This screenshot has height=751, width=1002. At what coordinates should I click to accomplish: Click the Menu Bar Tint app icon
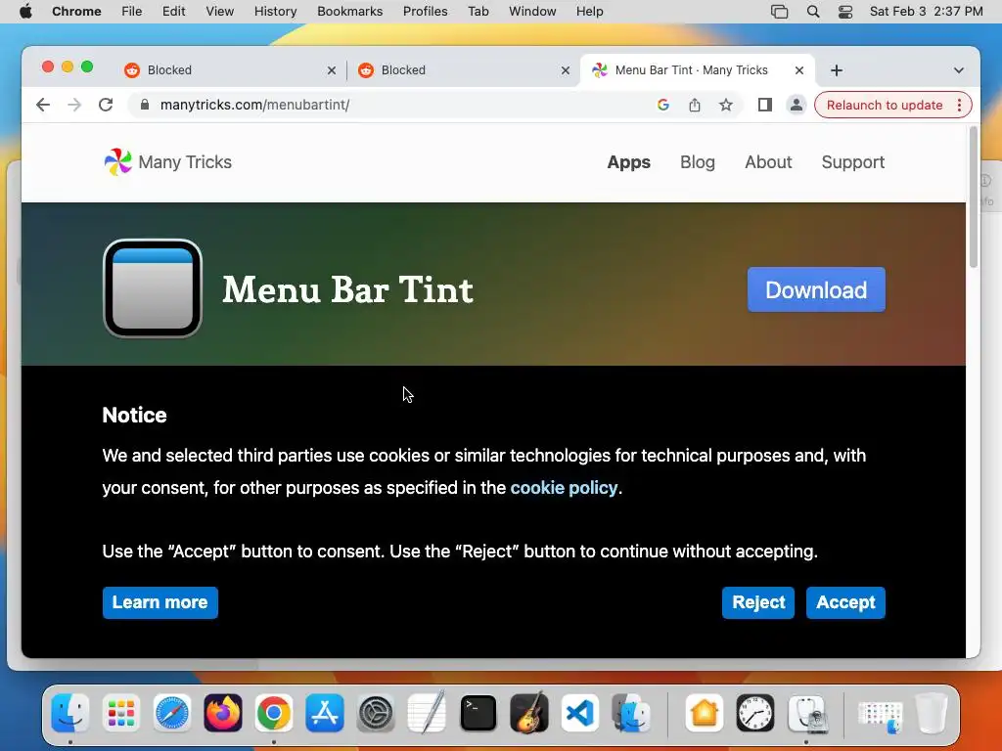pyautogui.click(x=153, y=288)
